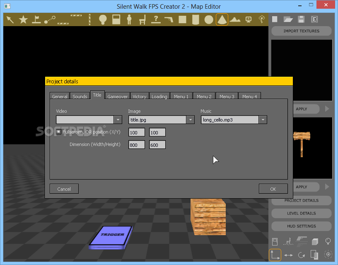Viewport: 338px width, 265px height.
Task: Open a map with the folder icon
Action: (288, 19)
